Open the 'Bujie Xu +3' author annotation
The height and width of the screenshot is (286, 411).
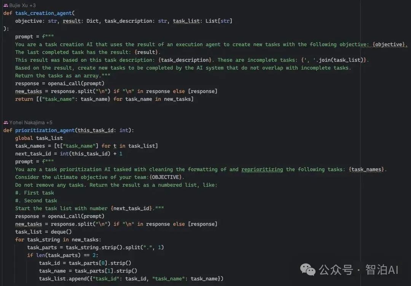click(x=23, y=5)
